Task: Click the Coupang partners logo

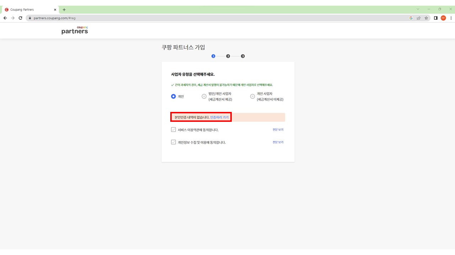Action: 75,30
